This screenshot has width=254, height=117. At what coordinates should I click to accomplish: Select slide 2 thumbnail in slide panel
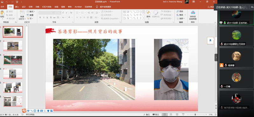13,46
